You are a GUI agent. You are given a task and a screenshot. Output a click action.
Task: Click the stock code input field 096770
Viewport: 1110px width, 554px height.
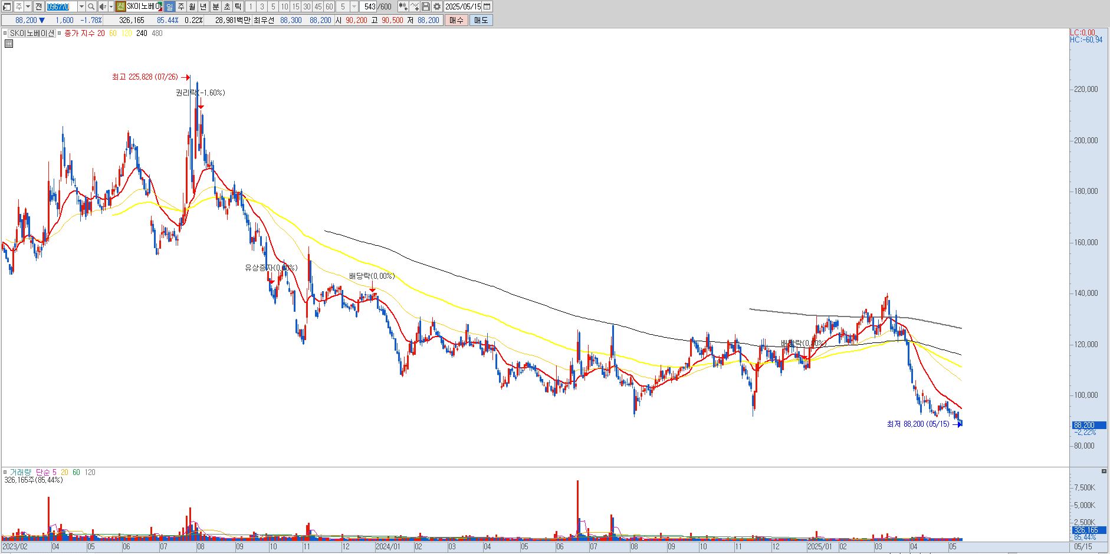pos(61,6)
